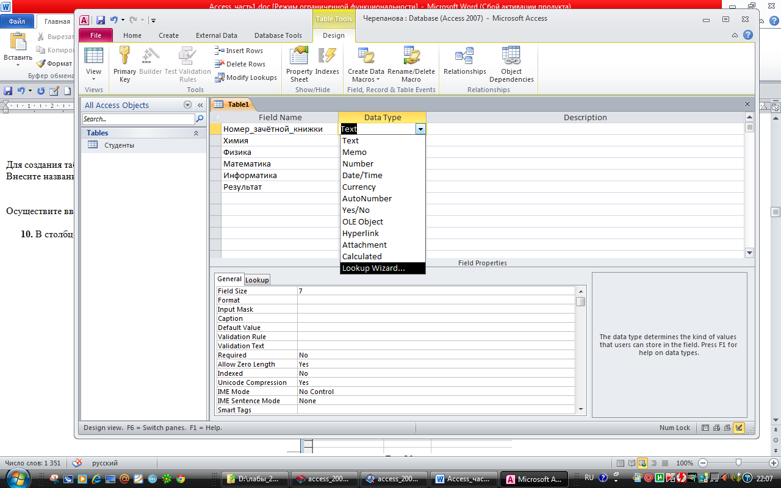Open the Data Type combo box arrow
This screenshot has width=781, height=488.
click(420, 129)
